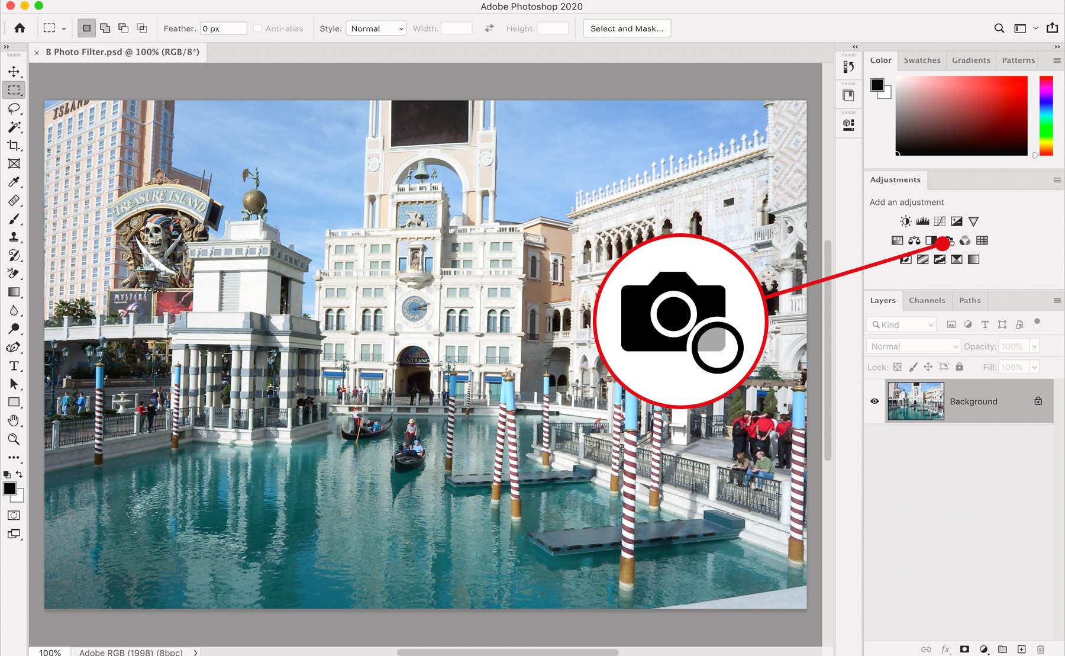Switch to the Paths tab

[970, 300]
